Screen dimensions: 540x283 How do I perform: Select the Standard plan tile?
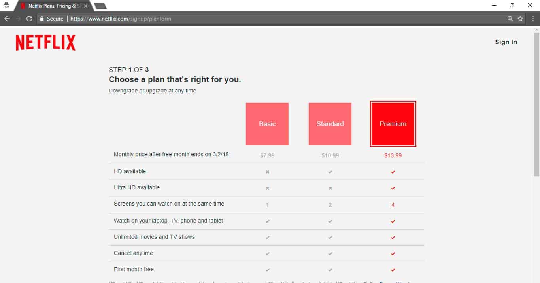(x=330, y=124)
